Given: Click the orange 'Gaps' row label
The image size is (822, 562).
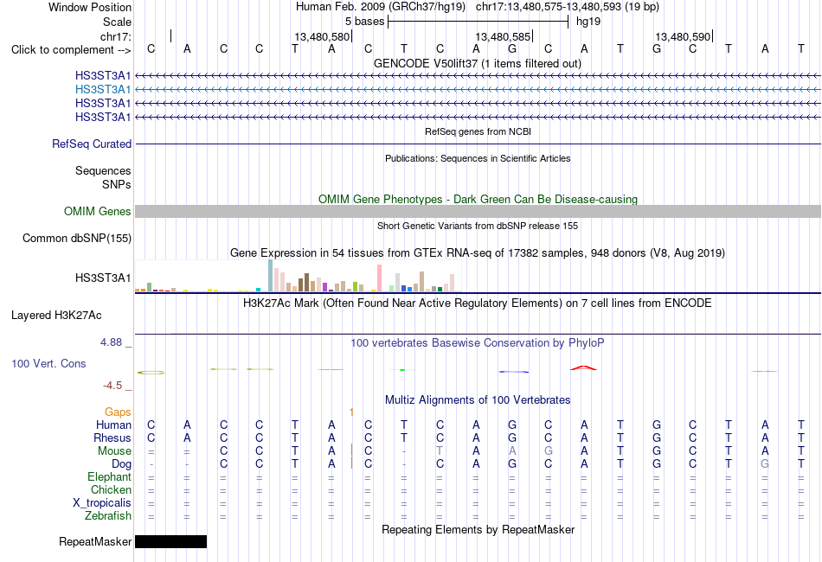Looking at the screenshot, I should pyautogui.click(x=118, y=412).
